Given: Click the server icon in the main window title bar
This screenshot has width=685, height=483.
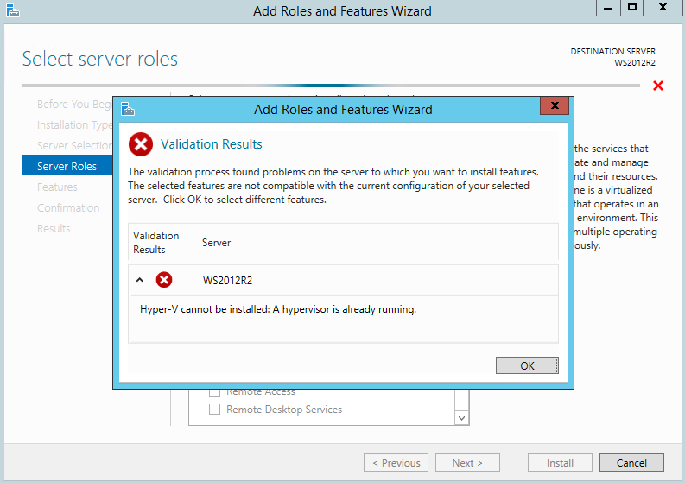Looking at the screenshot, I should click(x=13, y=10).
